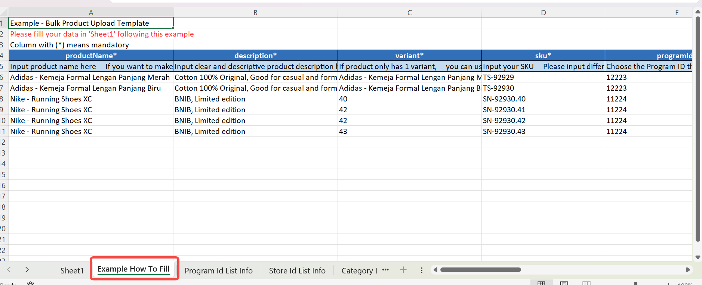Switch to Normal view in status bar
The width and height of the screenshot is (702, 285).
(x=541, y=283)
